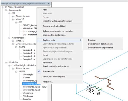Expand Vistas 3D under second Coordenação
The width and height of the screenshot is (128, 101).
pyautogui.click(x=13, y=41)
